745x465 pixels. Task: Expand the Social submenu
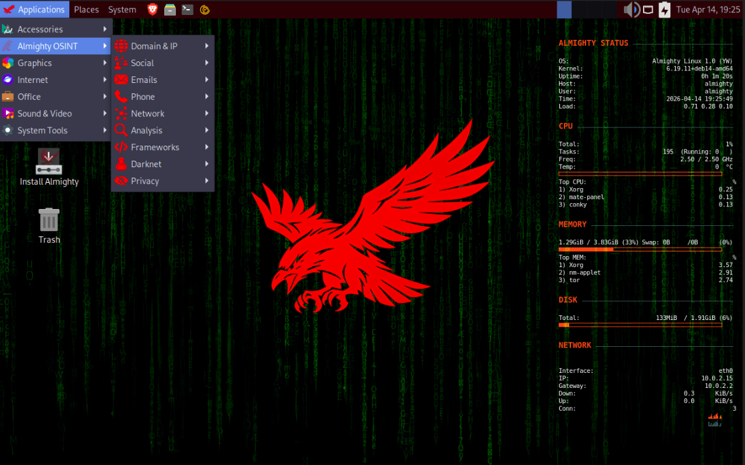tap(162, 62)
